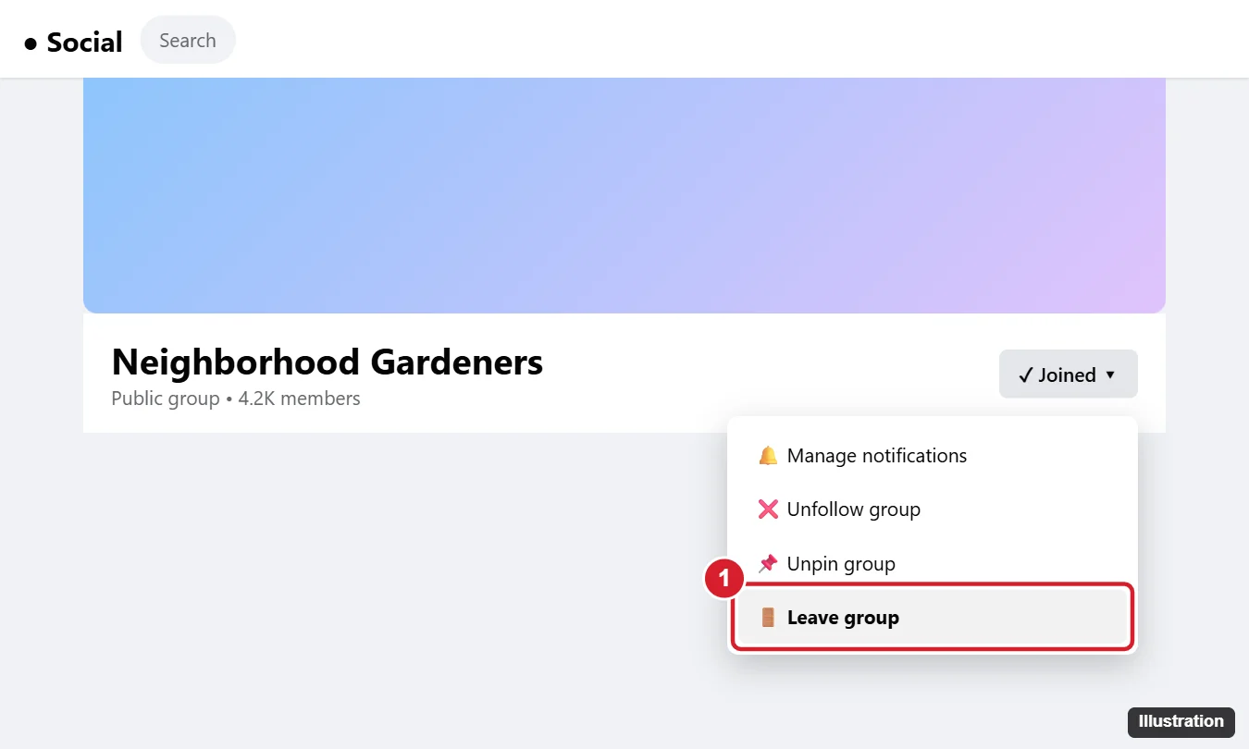1249x749 pixels.
Task: Click the black dot logo beside Social
Action: pos(31,43)
